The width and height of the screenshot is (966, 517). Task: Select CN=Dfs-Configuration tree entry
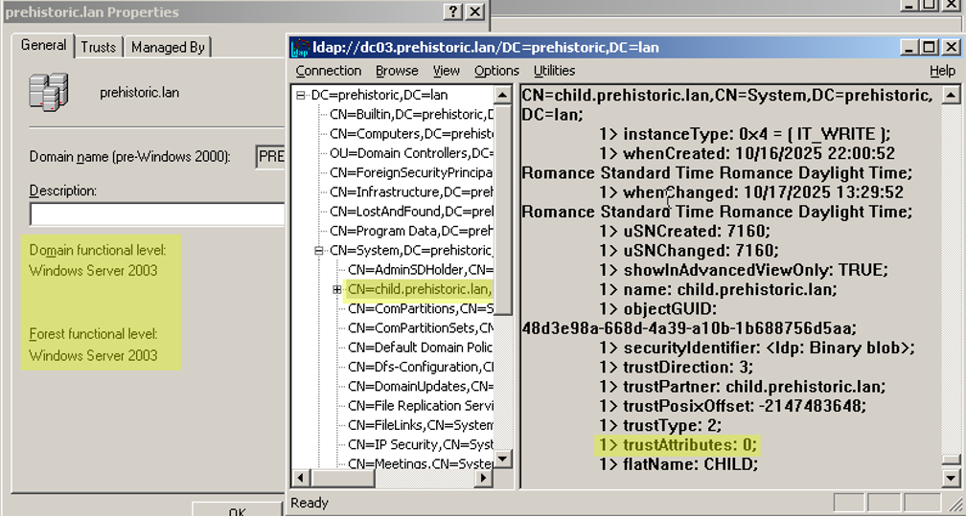click(x=421, y=367)
